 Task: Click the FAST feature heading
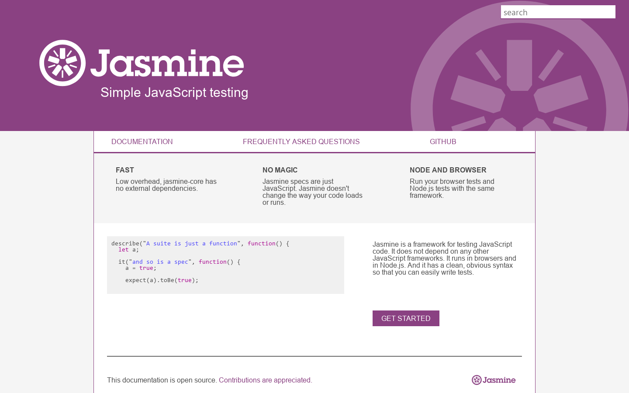click(x=125, y=170)
